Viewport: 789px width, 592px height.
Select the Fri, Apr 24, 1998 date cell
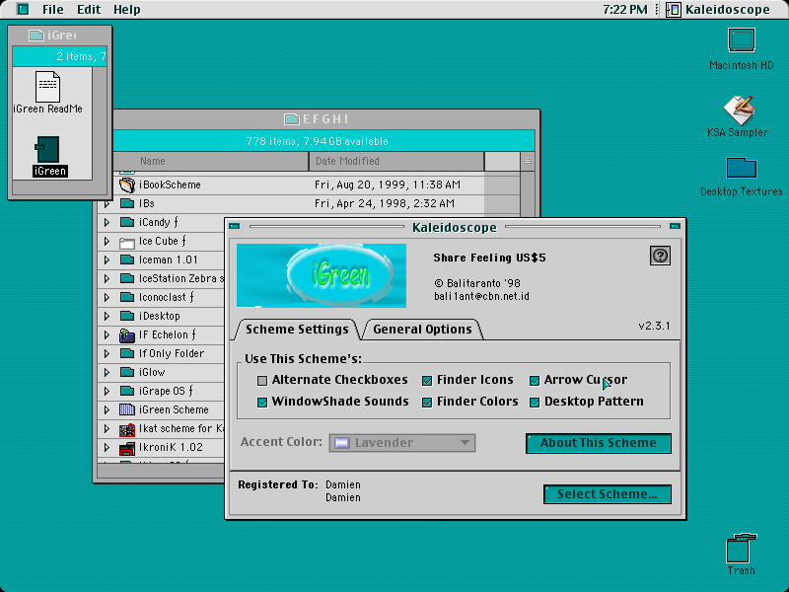coord(385,203)
